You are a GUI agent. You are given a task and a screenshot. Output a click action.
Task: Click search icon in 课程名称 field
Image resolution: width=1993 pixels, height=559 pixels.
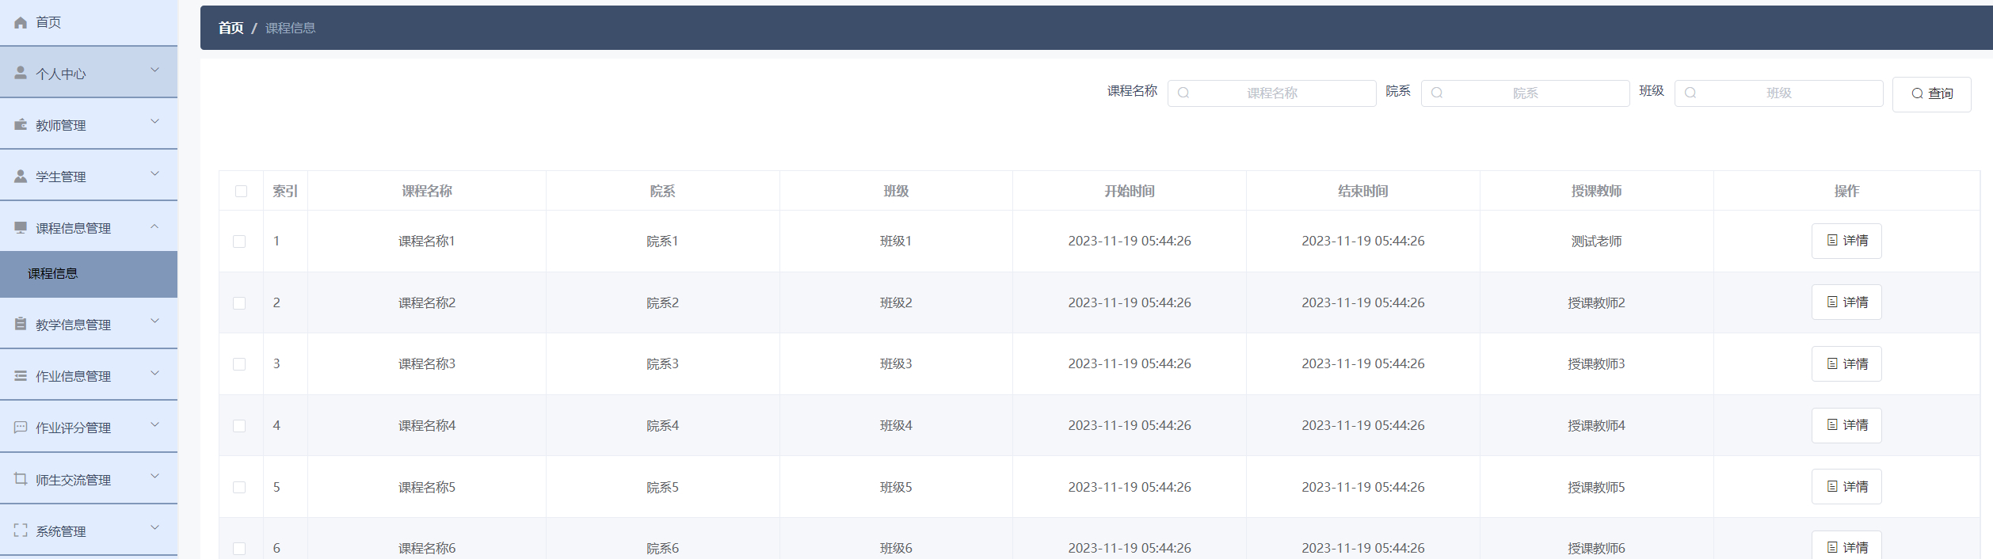point(1183,93)
